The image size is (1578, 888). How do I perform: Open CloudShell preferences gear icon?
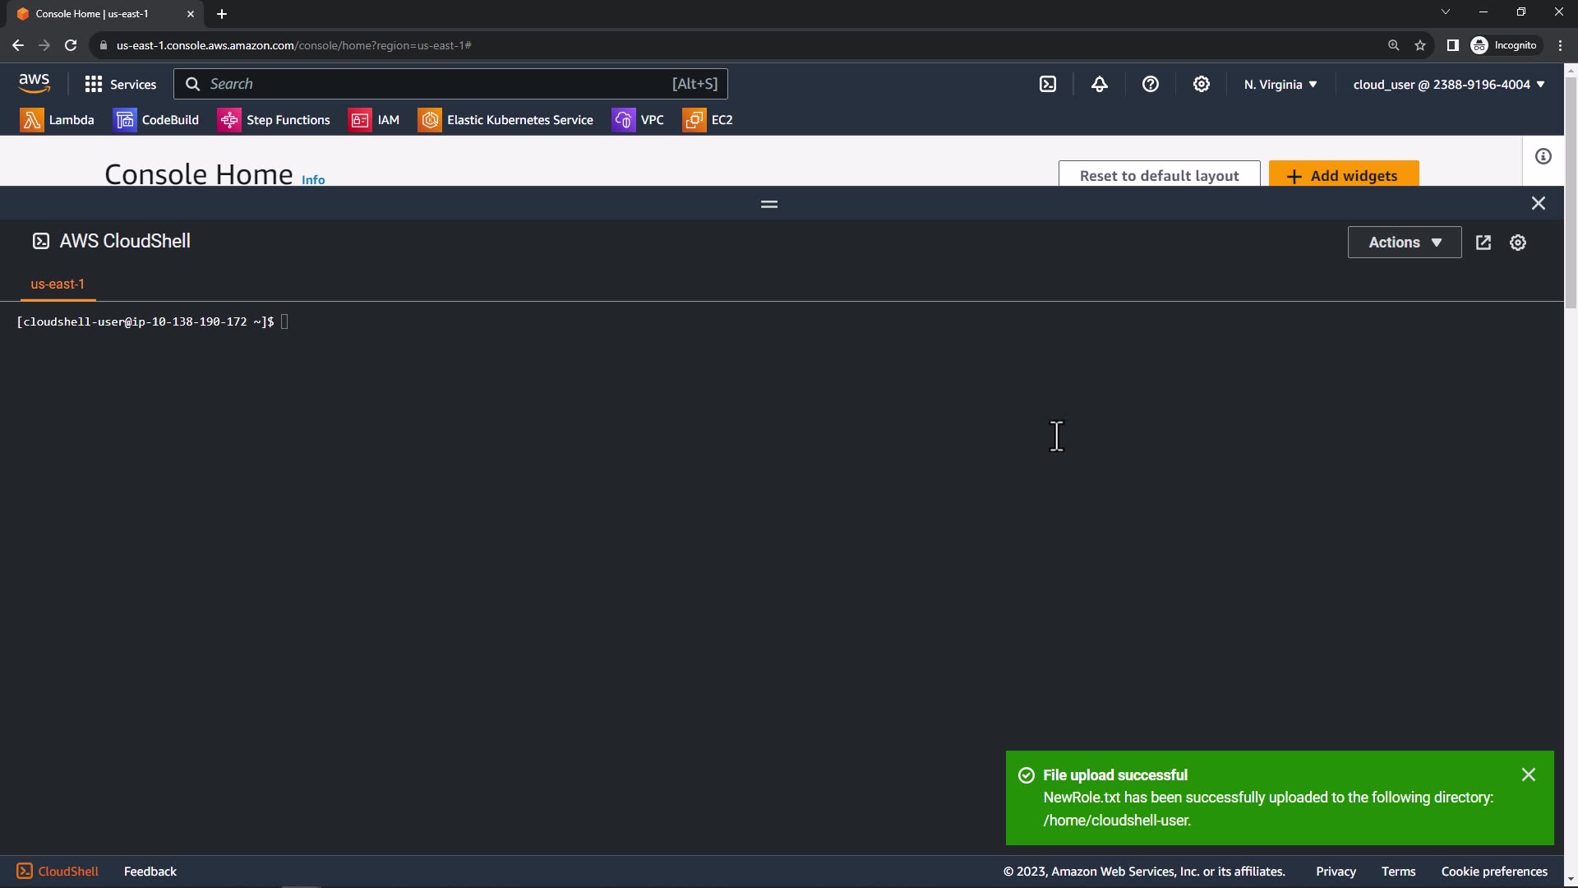click(1518, 243)
